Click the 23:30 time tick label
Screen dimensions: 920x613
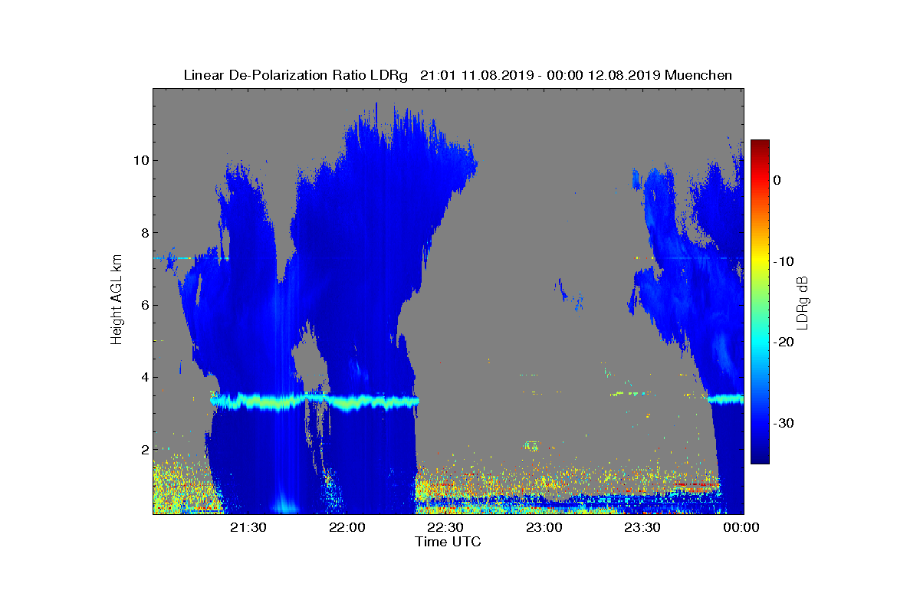pos(642,527)
